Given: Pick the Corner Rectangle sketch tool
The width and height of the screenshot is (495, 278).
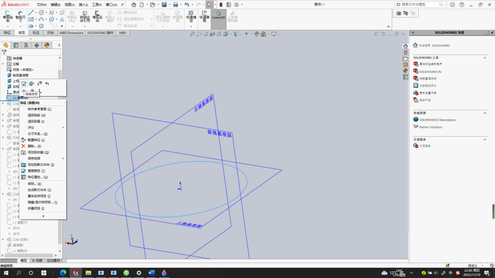Looking at the screenshot, I should pyautogui.click(x=31, y=19).
